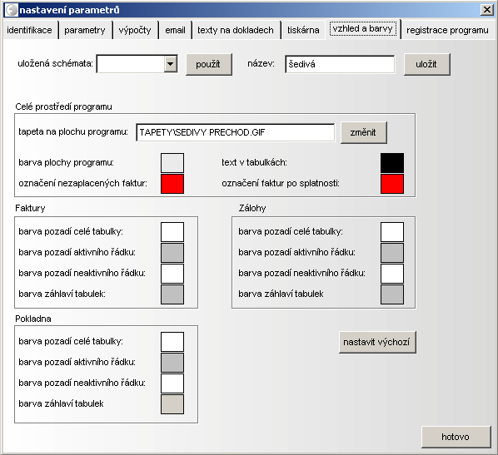Click the red označení nezaplacených faktur swatch
This screenshot has height=455, width=498.
172,184
